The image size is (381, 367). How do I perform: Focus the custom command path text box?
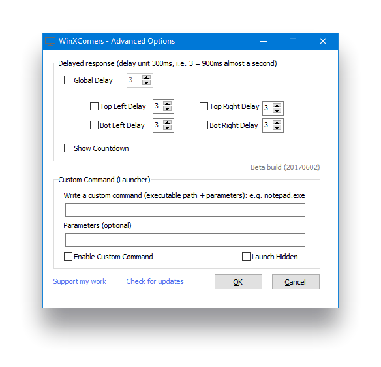click(x=185, y=210)
